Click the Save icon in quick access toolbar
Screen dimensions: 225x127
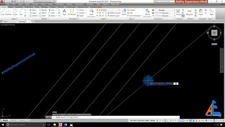point(12,1)
